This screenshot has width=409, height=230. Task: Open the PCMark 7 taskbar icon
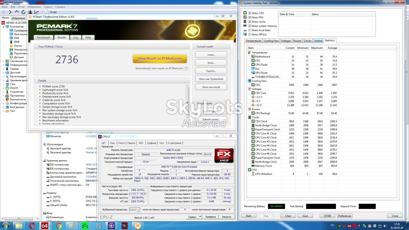[138, 226]
